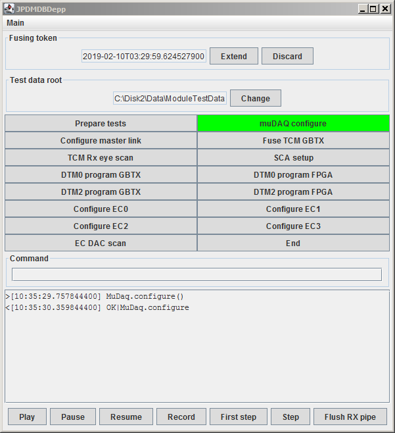Click the MuDaq.configure() log line

[x=95, y=296]
